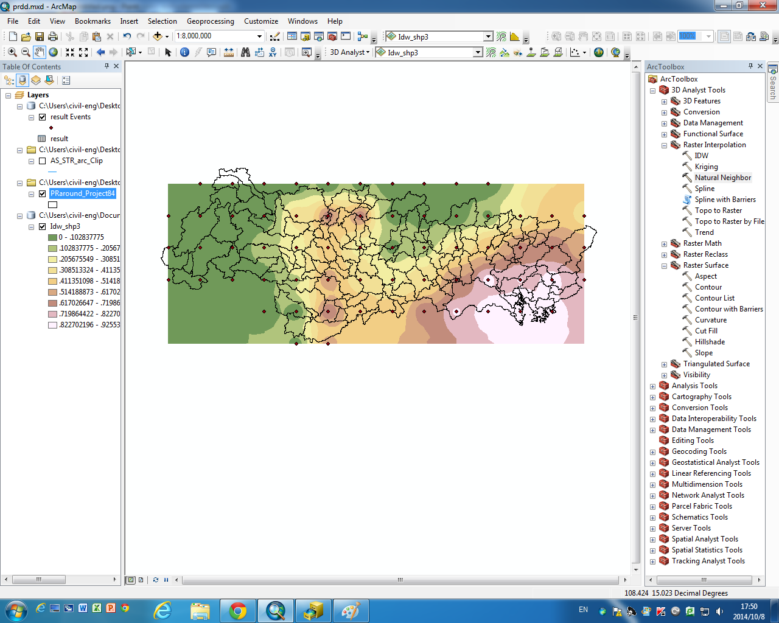Select the Select Elements arrow tool
779x623 pixels.
click(169, 52)
